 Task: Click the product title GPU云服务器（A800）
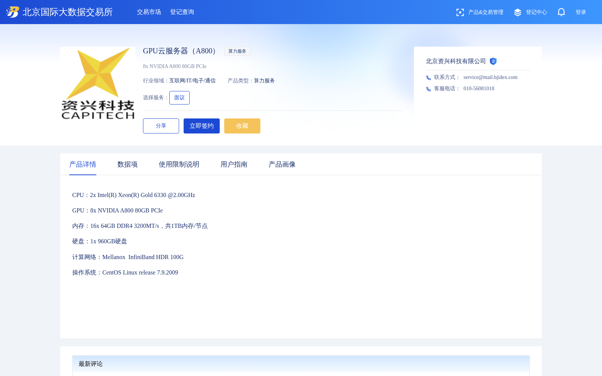tap(180, 51)
